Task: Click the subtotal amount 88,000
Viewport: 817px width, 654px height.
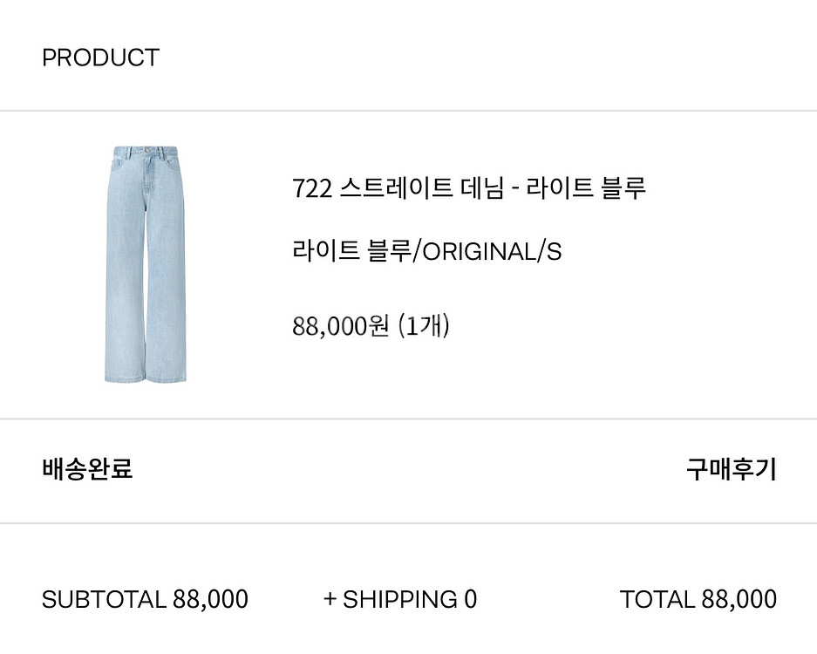Action: (x=210, y=600)
